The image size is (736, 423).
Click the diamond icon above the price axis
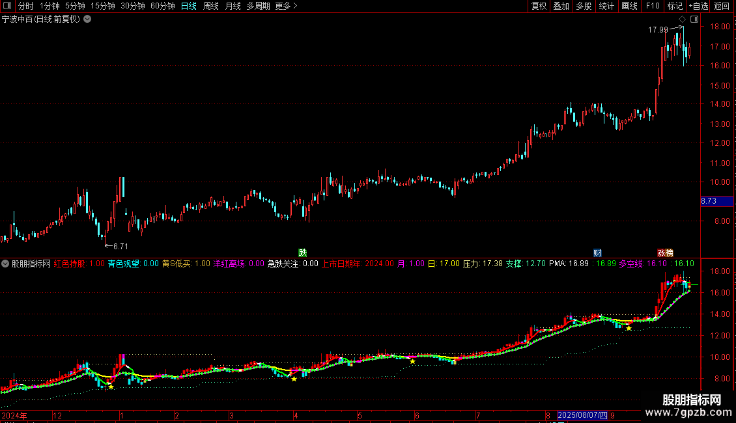tap(683, 20)
